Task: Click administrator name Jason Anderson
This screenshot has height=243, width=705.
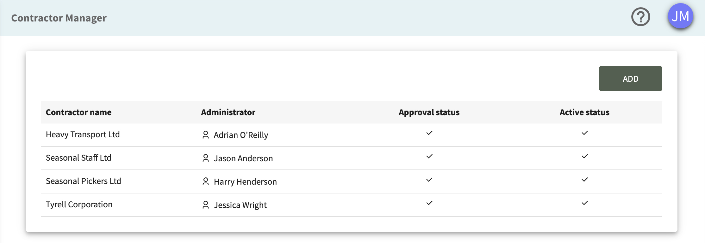Action: [243, 158]
